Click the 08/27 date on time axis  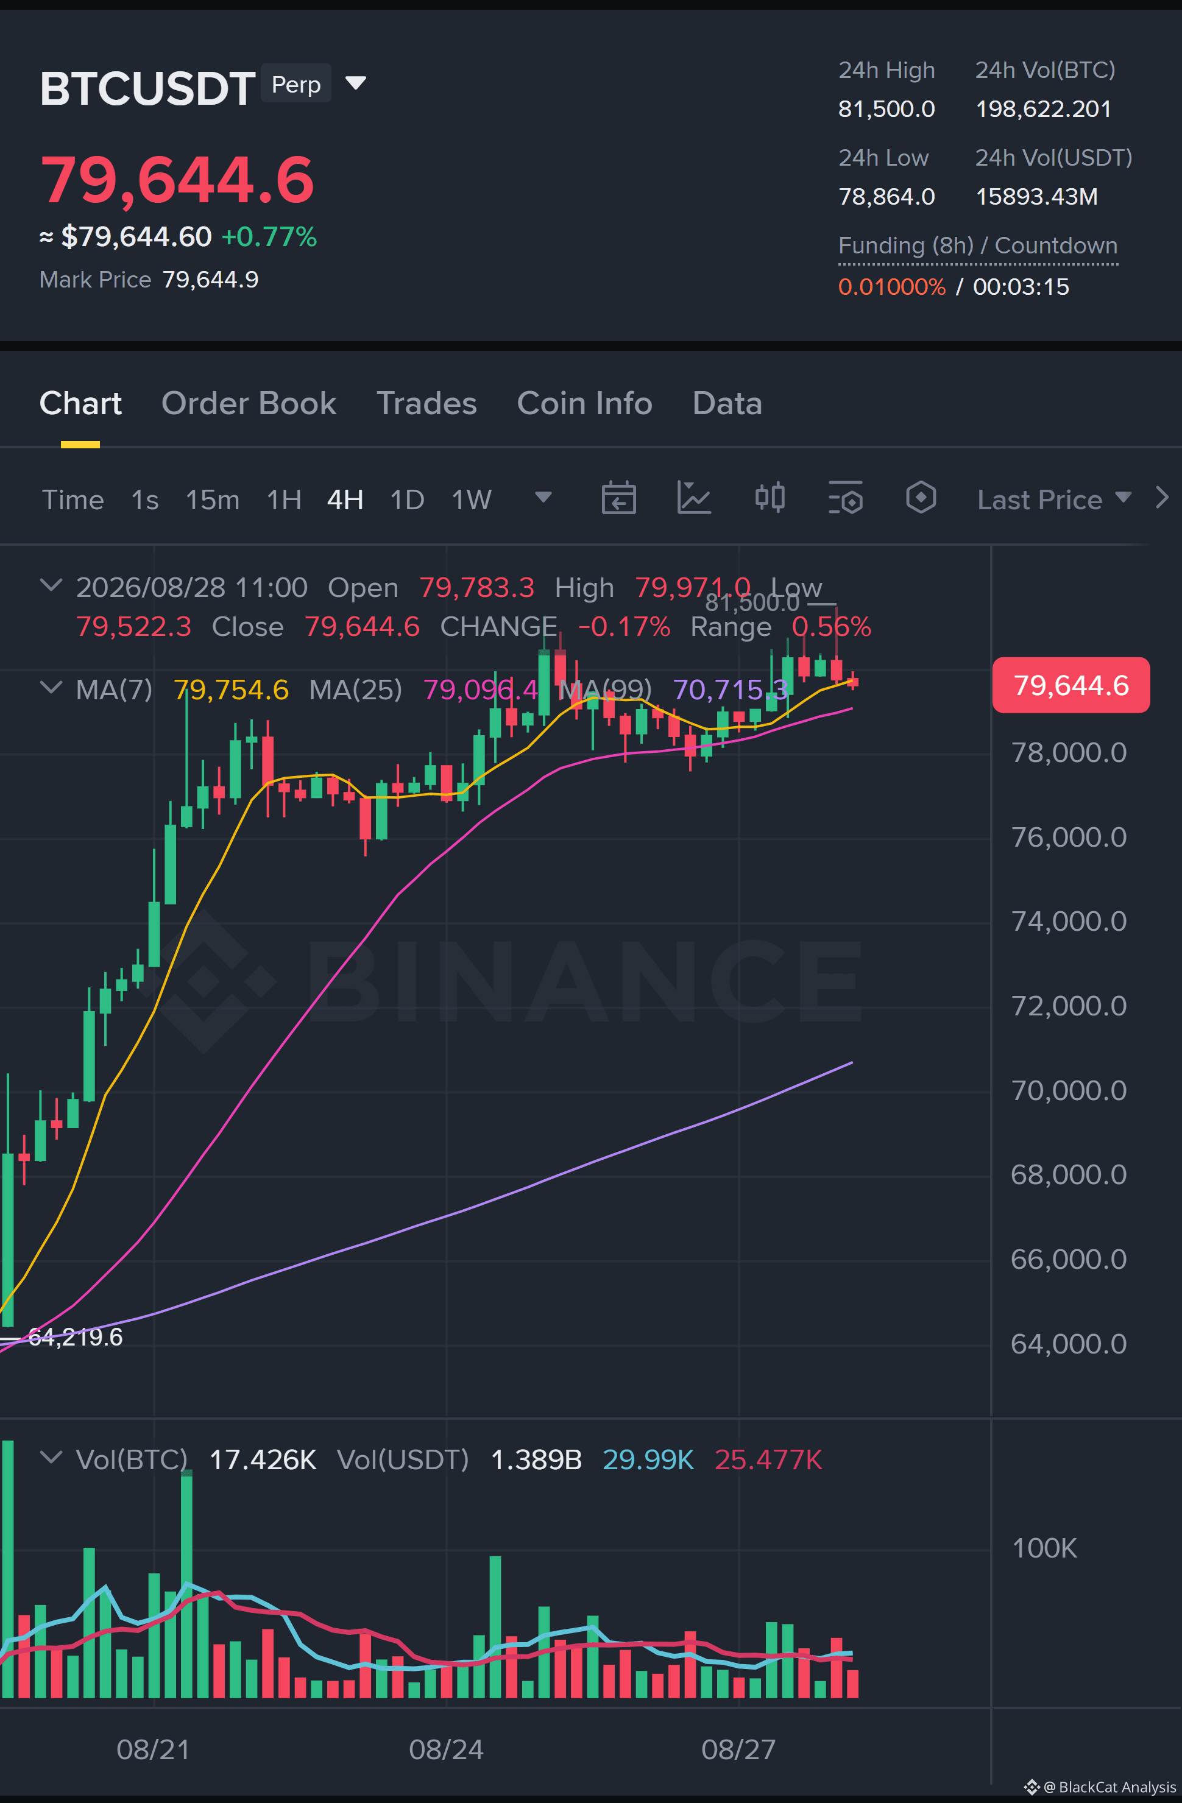[738, 1749]
